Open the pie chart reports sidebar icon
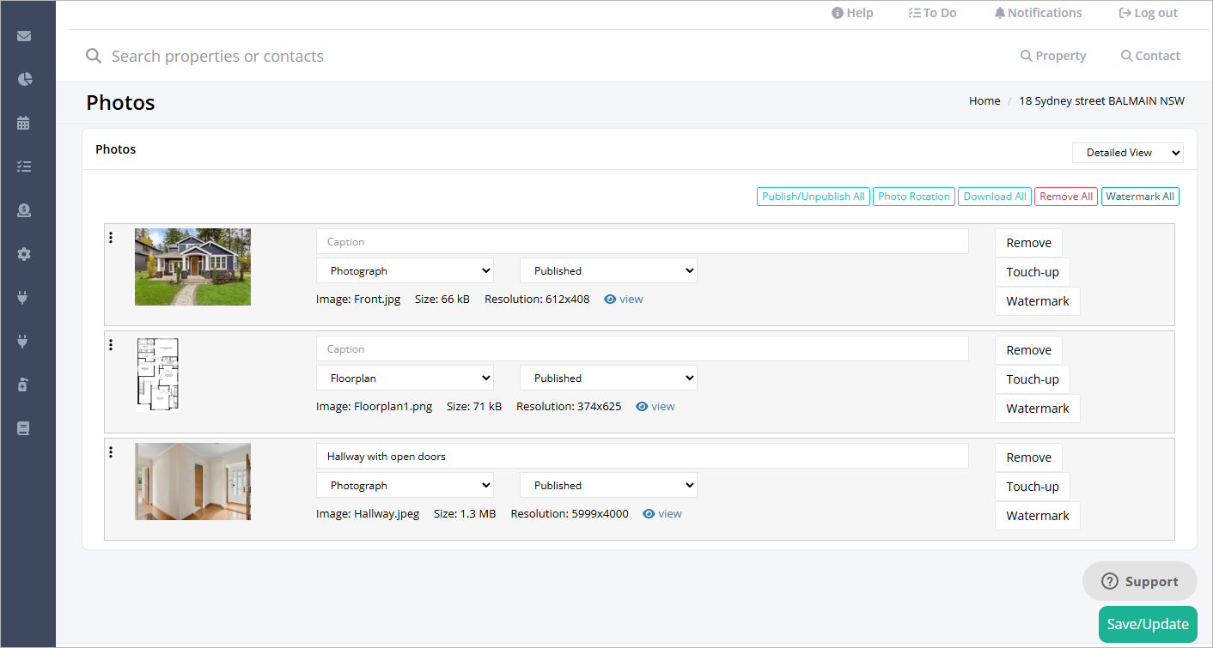The height and width of the screenshot is (648, 1213). click(x=24, y=79)
